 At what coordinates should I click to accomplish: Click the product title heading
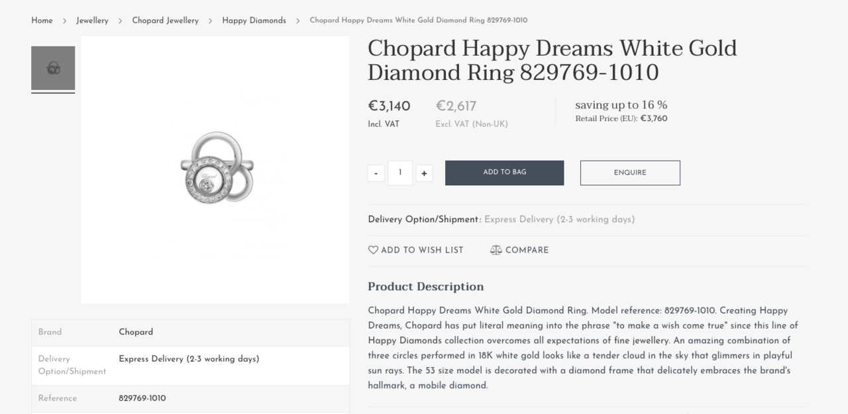[x=552, y=60]
